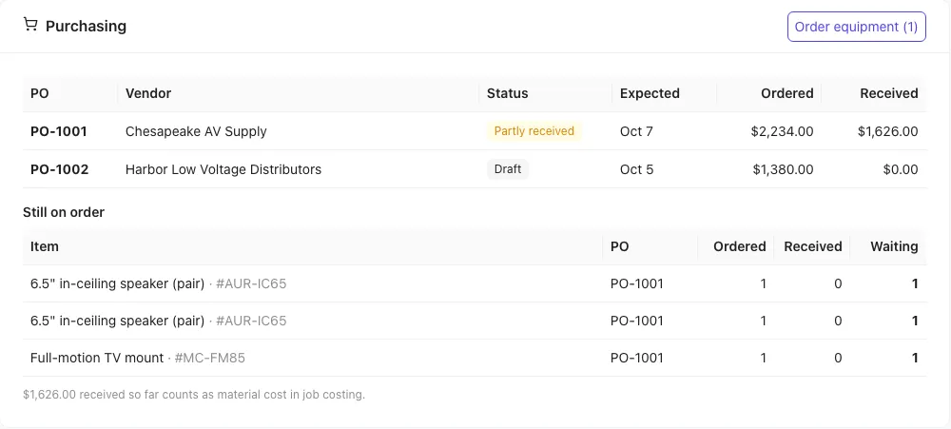This screenshot has width=951, height=429.
Task: Click the #MC-FM85 part number
Action: tap(210, 358)
